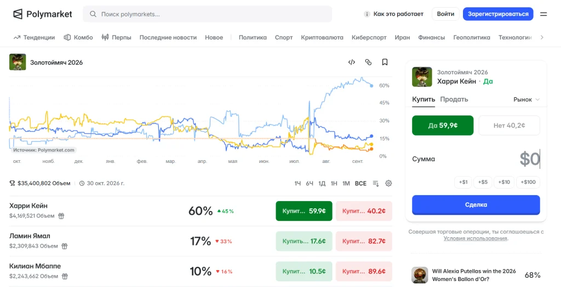Open the Тенденции tab
Image resolution: width=561 pixels, height=287 pixels.
[34, 38]
